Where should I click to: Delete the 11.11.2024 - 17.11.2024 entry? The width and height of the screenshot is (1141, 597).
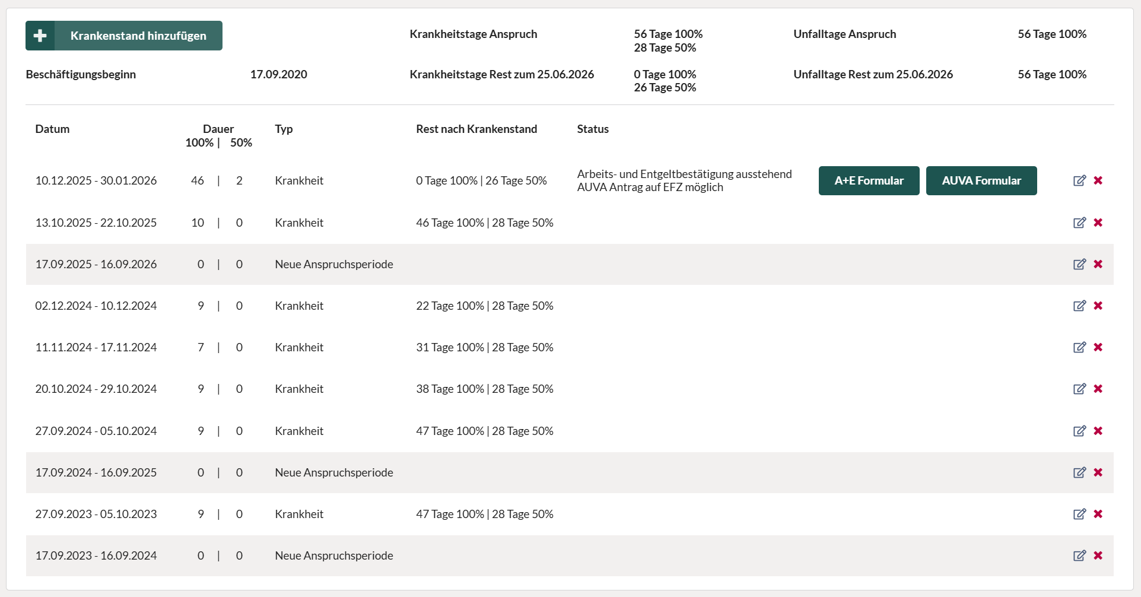tap(1098, 347)
